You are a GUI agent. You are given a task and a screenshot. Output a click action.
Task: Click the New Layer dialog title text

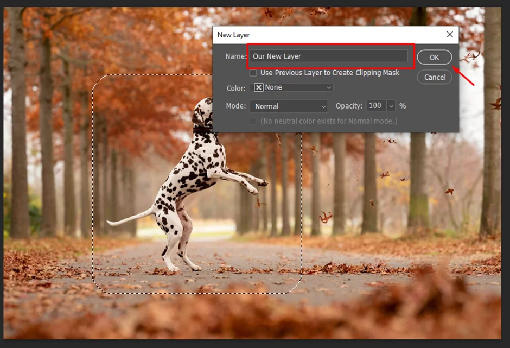(x=233, y=35)
